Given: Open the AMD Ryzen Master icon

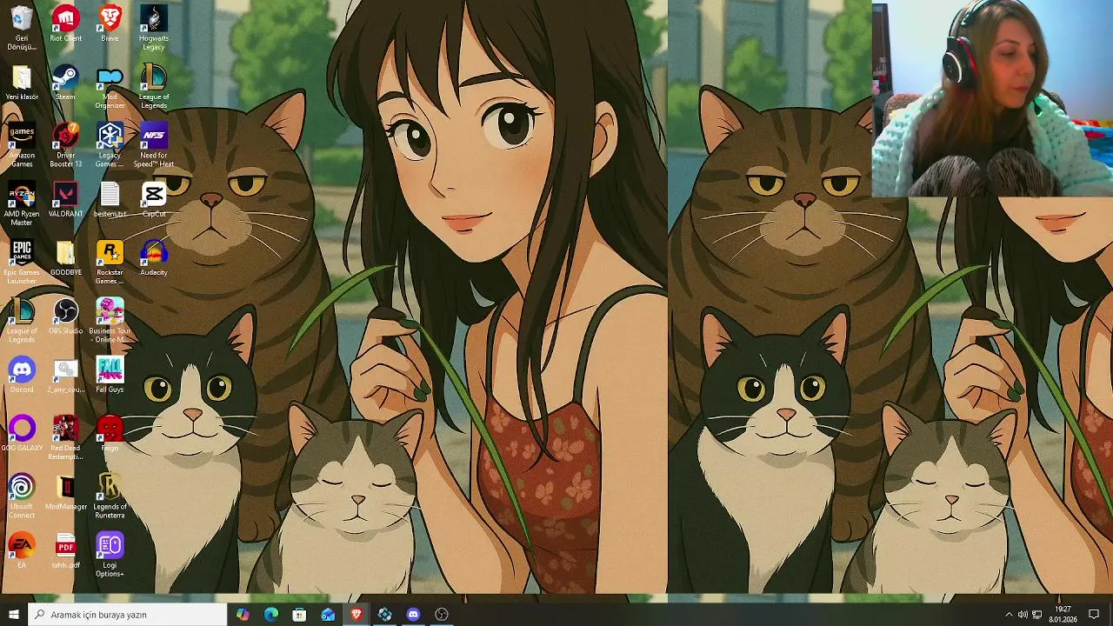Looking at the screenshot, I should coord(22,204).
